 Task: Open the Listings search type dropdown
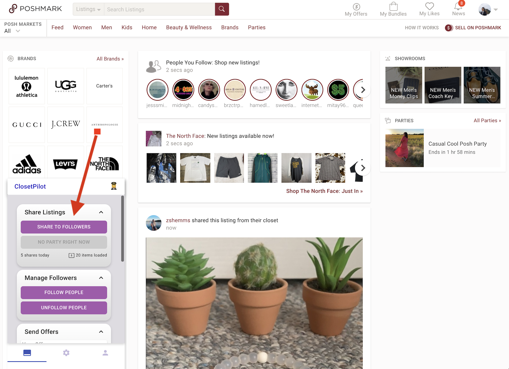[x=88, y=9]
